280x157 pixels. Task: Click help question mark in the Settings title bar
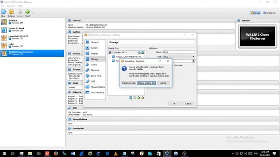click(185, 35)
